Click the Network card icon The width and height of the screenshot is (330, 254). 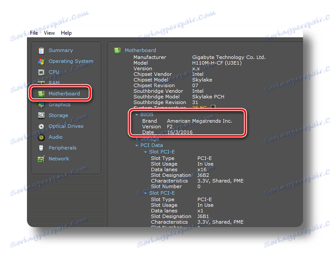41,159
